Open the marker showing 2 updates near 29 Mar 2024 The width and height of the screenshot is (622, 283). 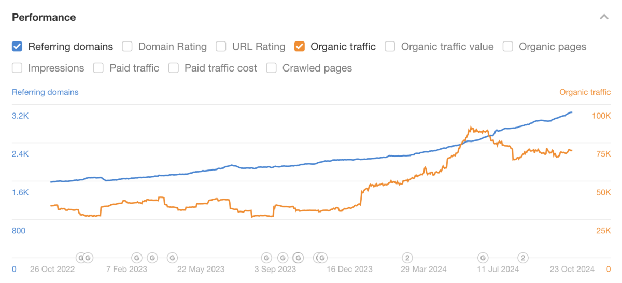coord(408,257)
